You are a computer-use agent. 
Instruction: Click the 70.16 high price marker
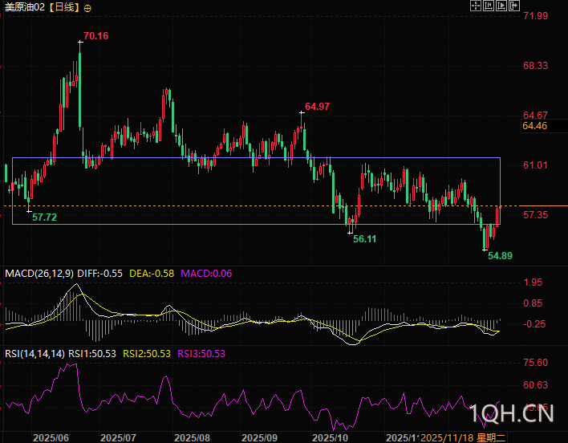(95, 36)
